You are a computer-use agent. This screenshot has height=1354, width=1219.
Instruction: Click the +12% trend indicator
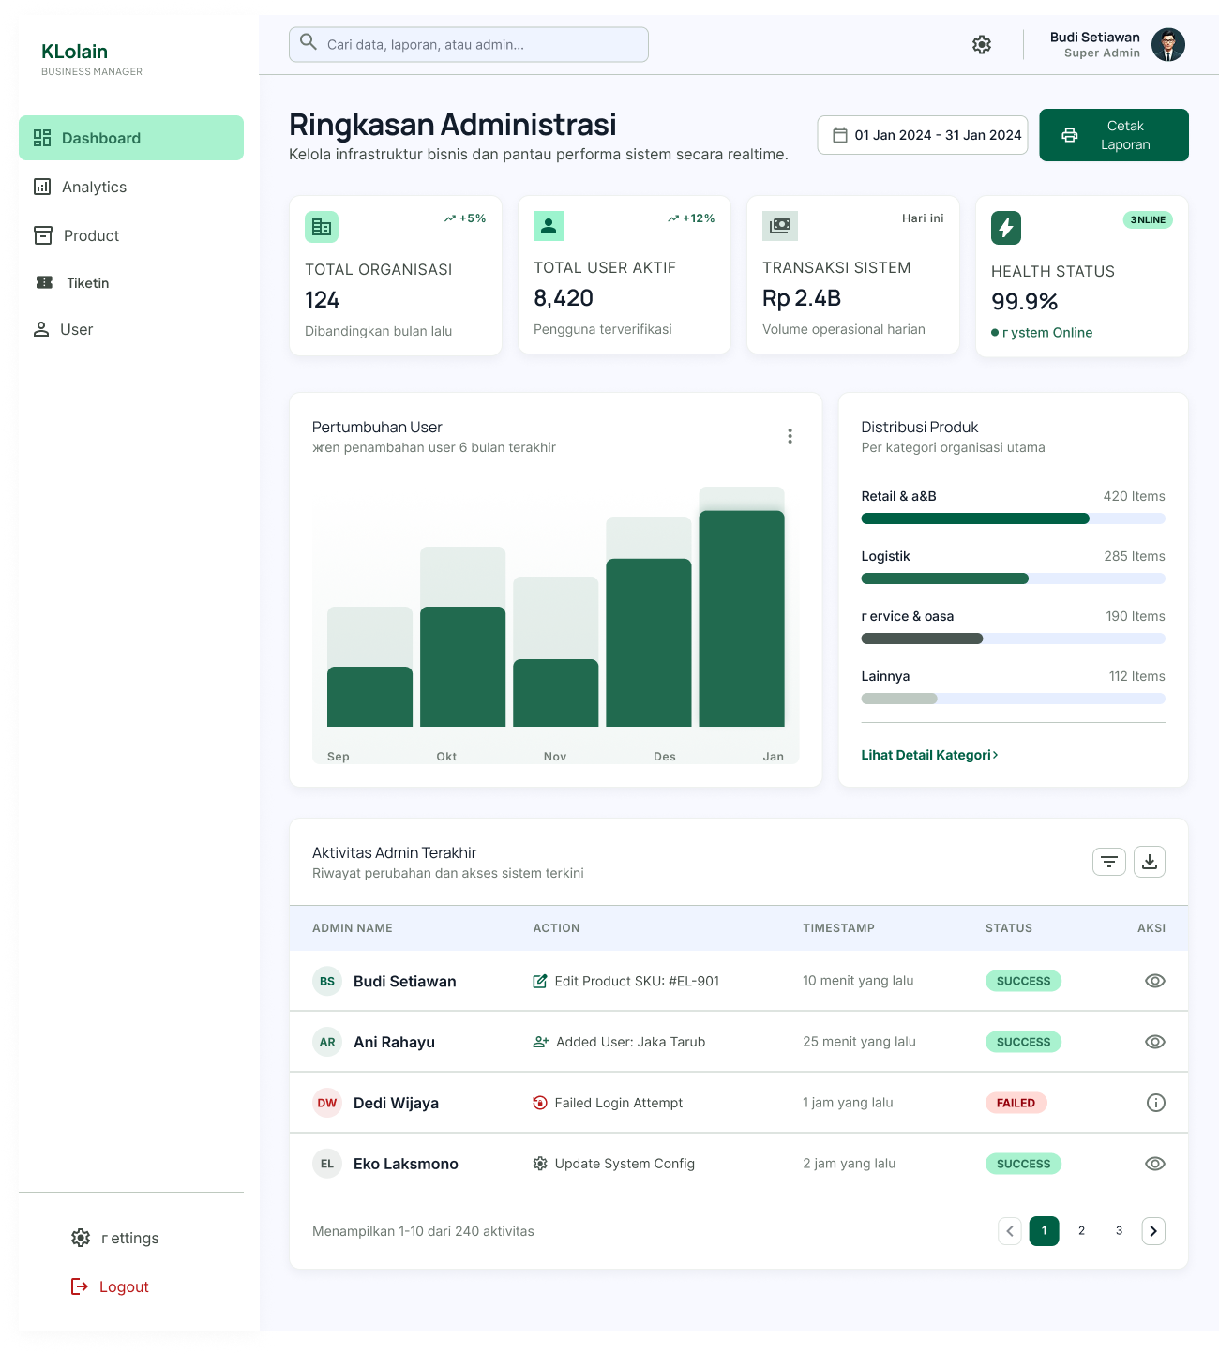click(x=691, y=218)
